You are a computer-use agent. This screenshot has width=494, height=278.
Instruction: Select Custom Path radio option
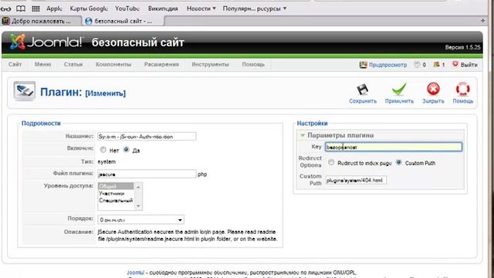pyautogui.click(x=398, y=162)
